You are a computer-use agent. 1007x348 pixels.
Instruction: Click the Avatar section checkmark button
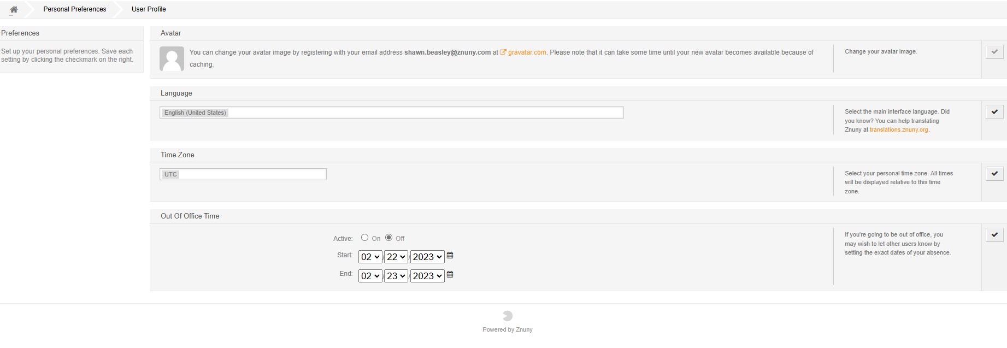point(994,52)
